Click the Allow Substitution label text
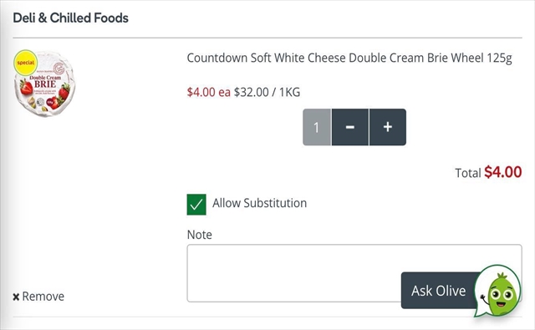The width and height of the screenshot is (535, 330). point(260,203)
